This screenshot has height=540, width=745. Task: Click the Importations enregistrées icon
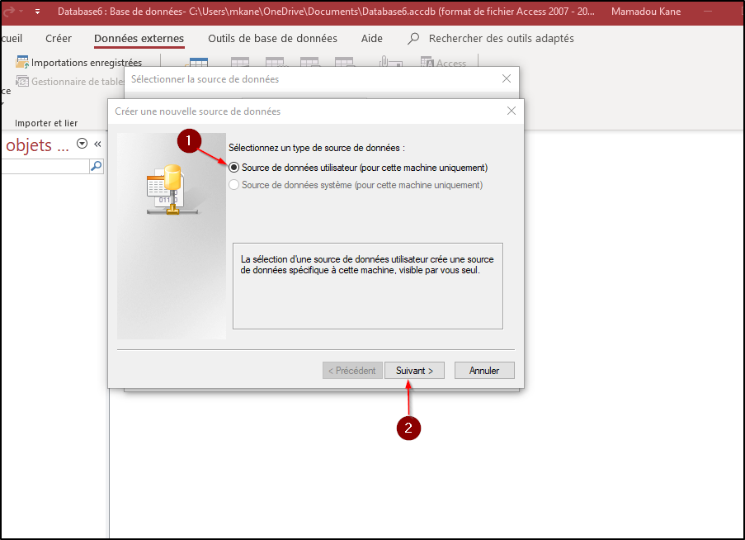pos(23,63)
